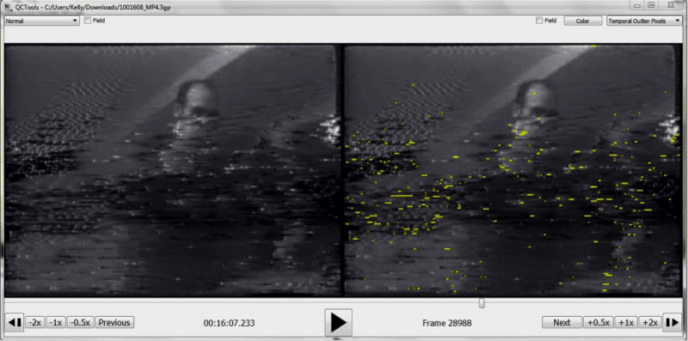Set playback to +2x speed

(650, 323)
